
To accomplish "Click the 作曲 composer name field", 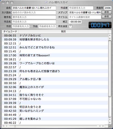I will coord(47,26).
